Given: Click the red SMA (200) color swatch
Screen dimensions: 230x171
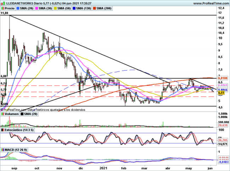Looking at the screenshot, I should 94,8.
